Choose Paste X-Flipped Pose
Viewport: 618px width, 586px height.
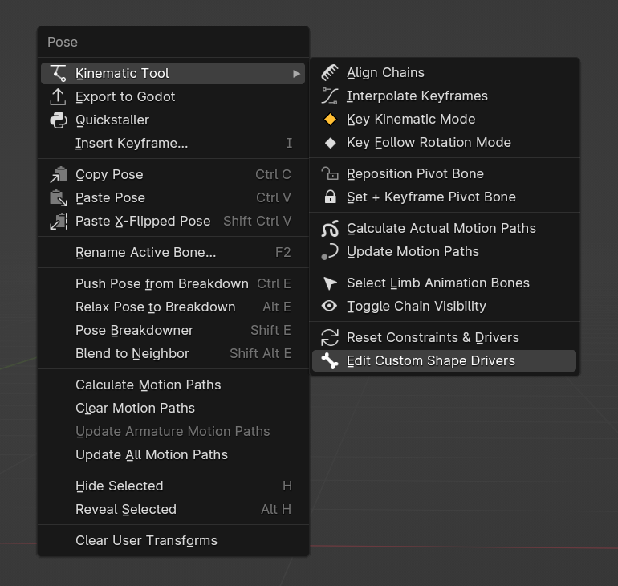pos(173,221)
